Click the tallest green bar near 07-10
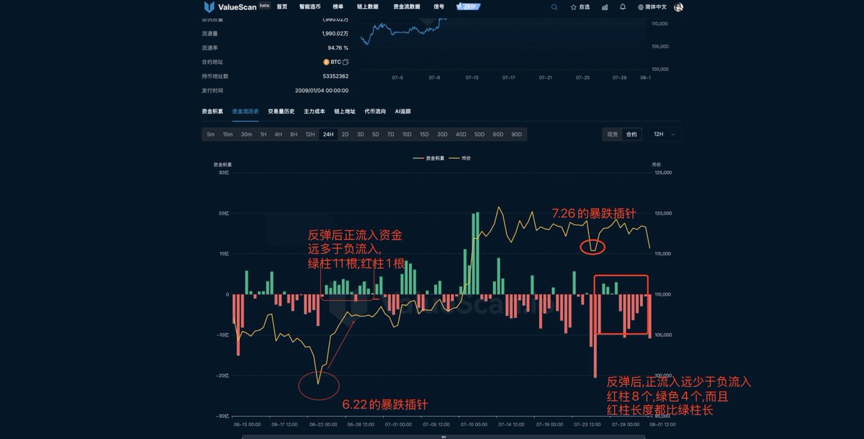Viewport: 864px width, 439px height. pos(478,253)
